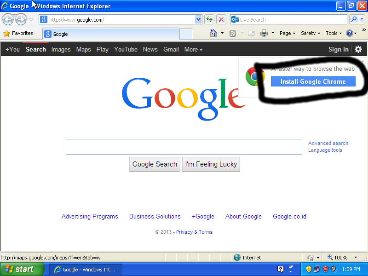
Task: Expand the Home button dropdown arrow
Action: [x=222, y=33]
